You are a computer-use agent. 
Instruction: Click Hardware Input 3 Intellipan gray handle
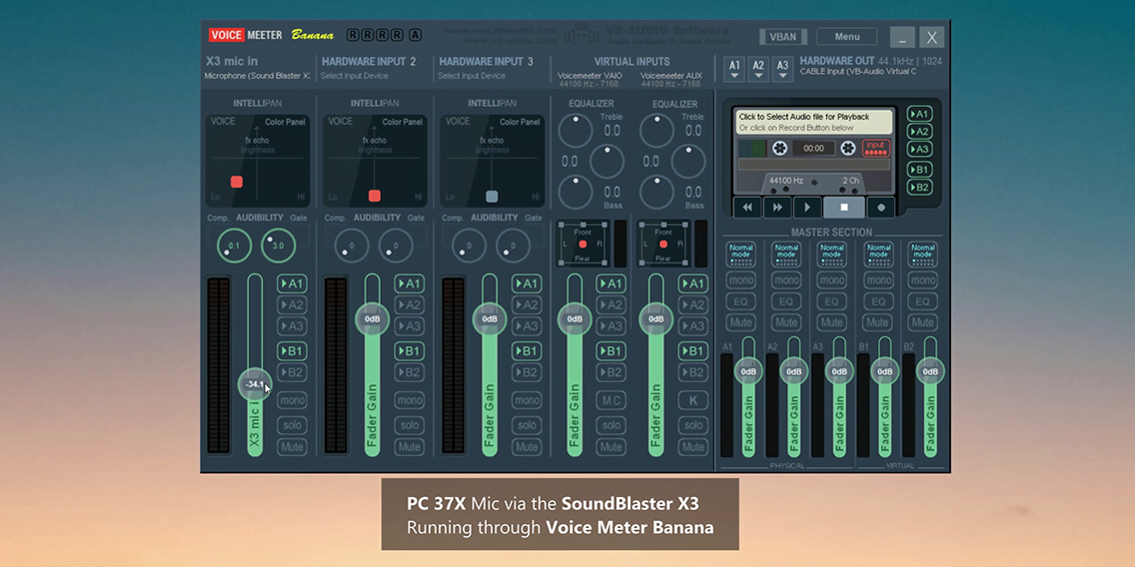tap(492, 196)
